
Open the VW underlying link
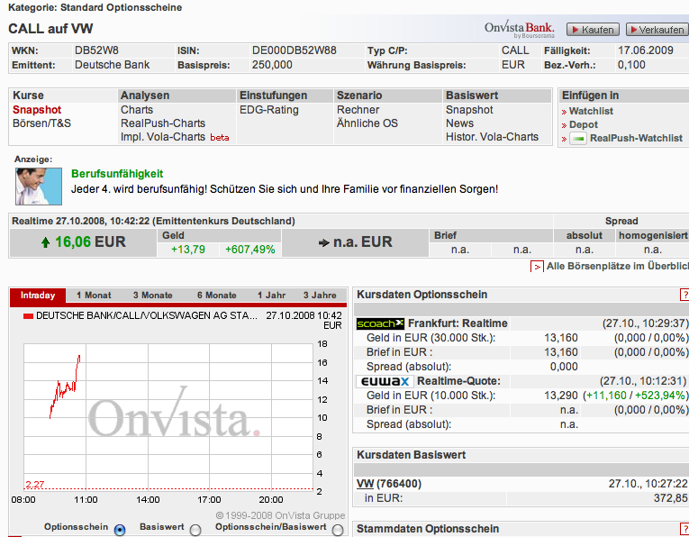[x=365, y=484]
